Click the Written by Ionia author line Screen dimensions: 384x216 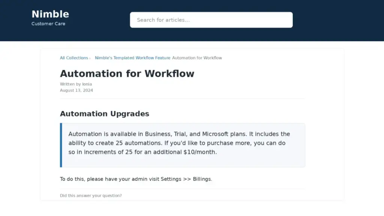(x=76, y=84)
